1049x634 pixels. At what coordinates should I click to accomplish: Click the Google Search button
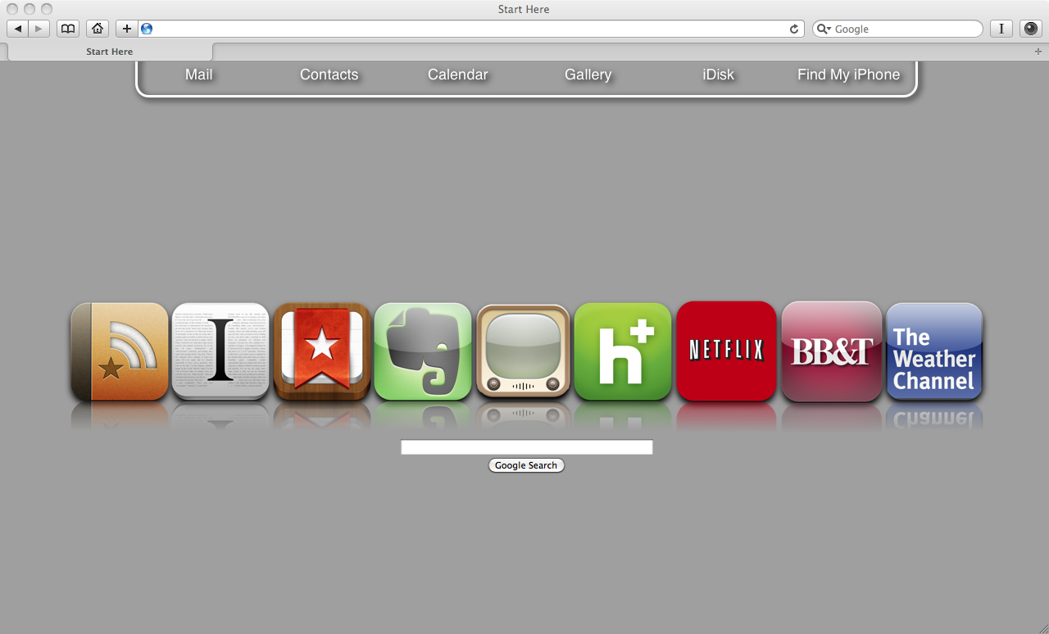click(526, 465)
